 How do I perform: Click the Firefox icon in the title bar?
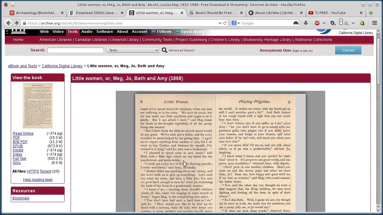click(x=5, y=4)
